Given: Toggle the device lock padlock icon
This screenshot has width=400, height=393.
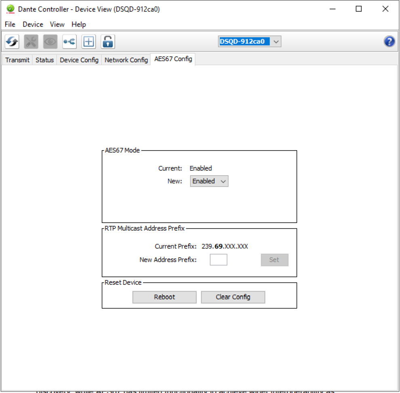Looking at the screenshot, I should (x=107, y=41).
